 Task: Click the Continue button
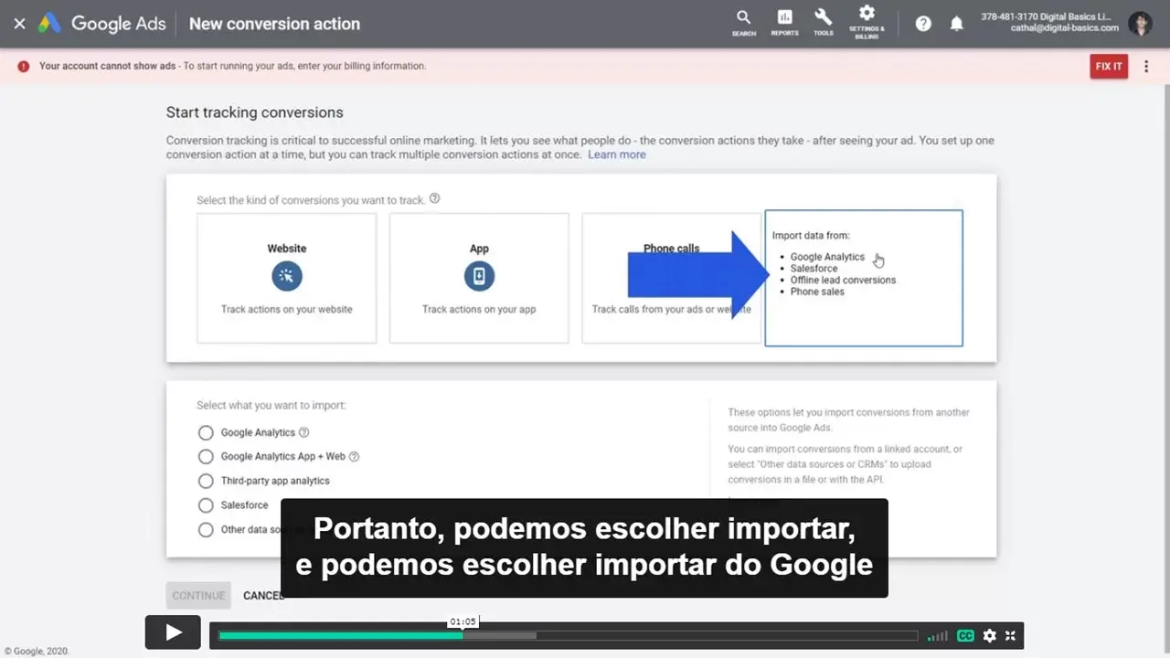click(x=198, y=596)
